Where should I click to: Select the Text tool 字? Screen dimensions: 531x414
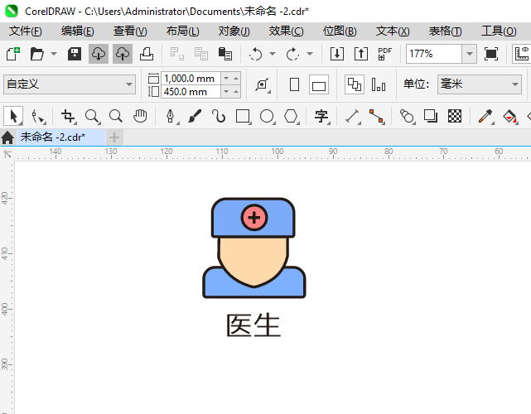tap(321, 117)
